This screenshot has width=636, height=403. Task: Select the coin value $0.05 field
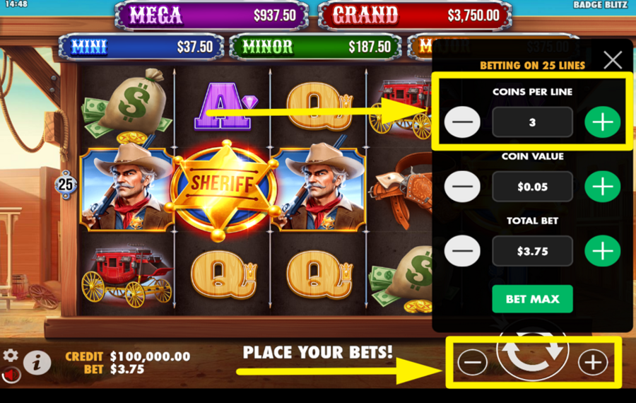[x=532, y=187]
